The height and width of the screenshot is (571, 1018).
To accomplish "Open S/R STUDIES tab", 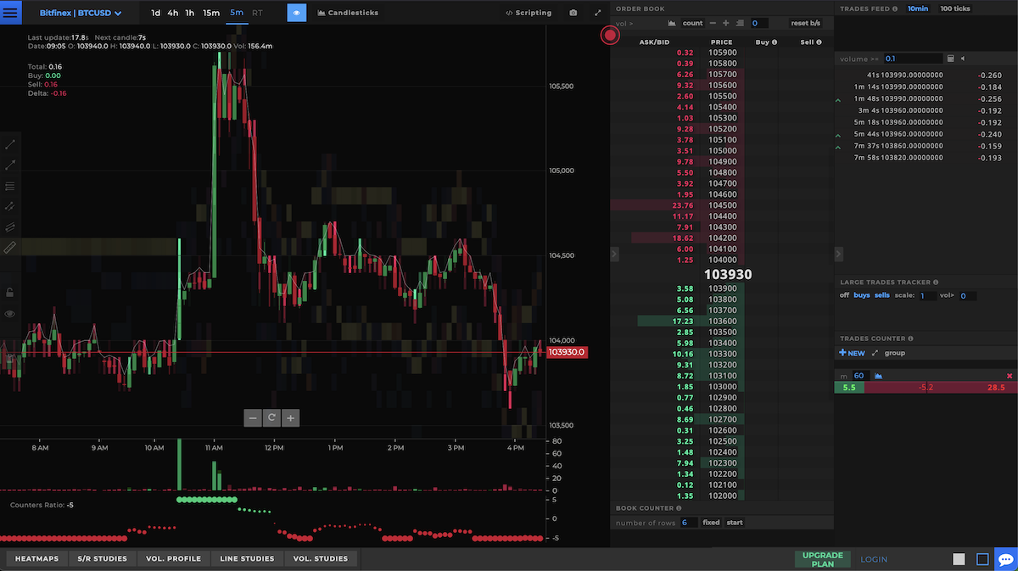I will click(102, 558).
